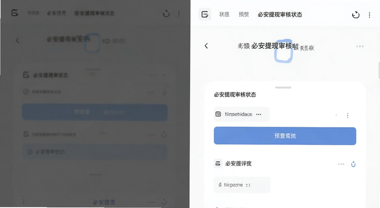Click the 必安提现审状态 row label in the left panel
380x208 pixels.
50,75
